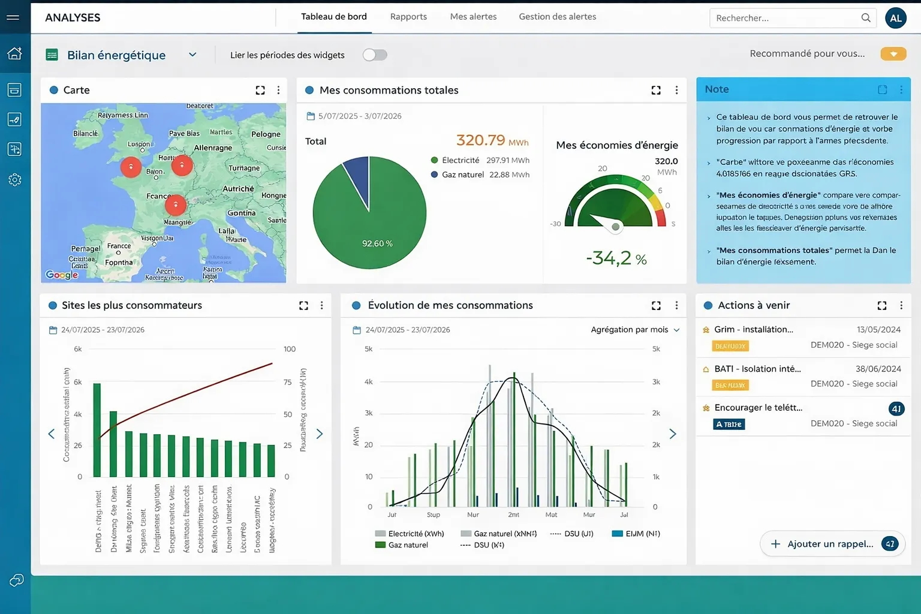The image size is (921, 614).
Task: Expand the Sites les plus consommateurs widget
Action: click(x=303, y=306)
